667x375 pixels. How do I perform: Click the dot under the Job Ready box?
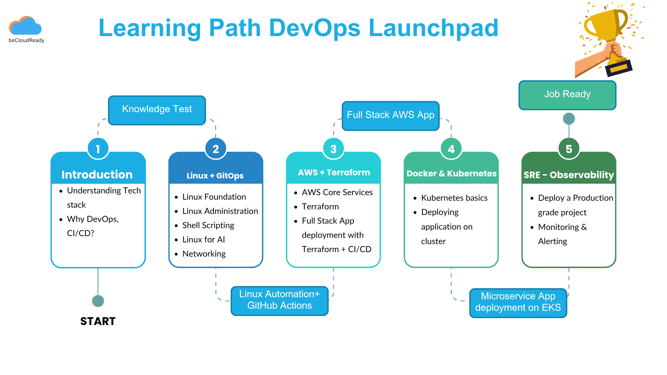point(568,118)
